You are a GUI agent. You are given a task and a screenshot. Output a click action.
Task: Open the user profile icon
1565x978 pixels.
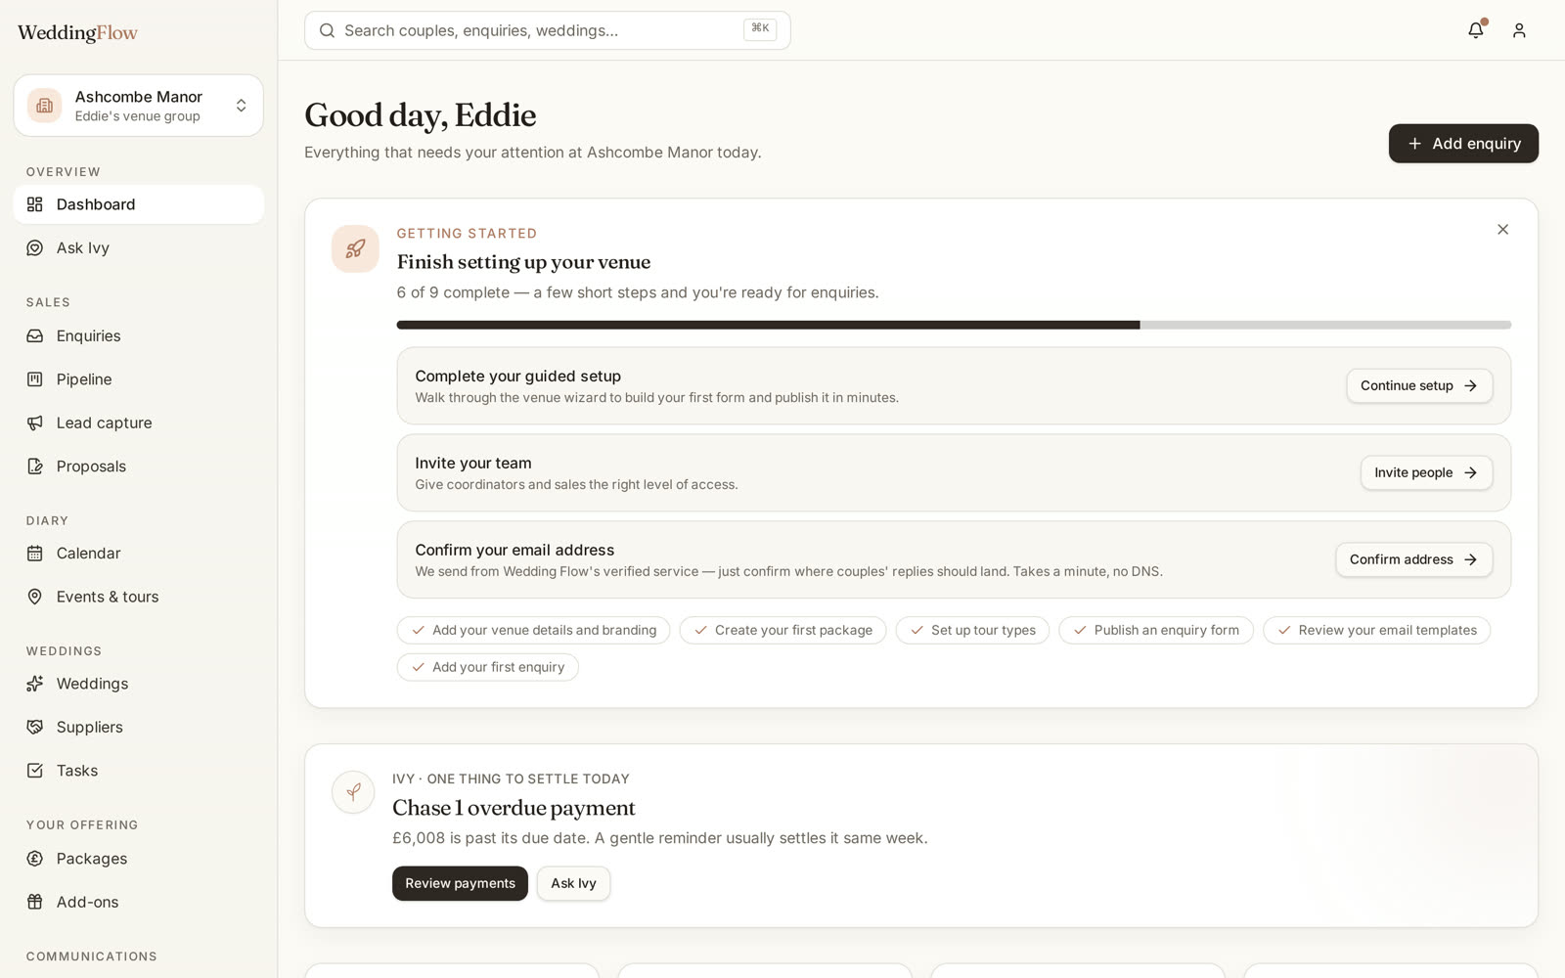pyautogui.click(x=1519, y=30)
